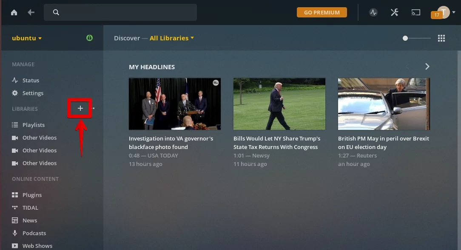Click the main content vertical scrollbar
Image resolution: width=461 pixels, height=250 pixels.
click(459, 150)
